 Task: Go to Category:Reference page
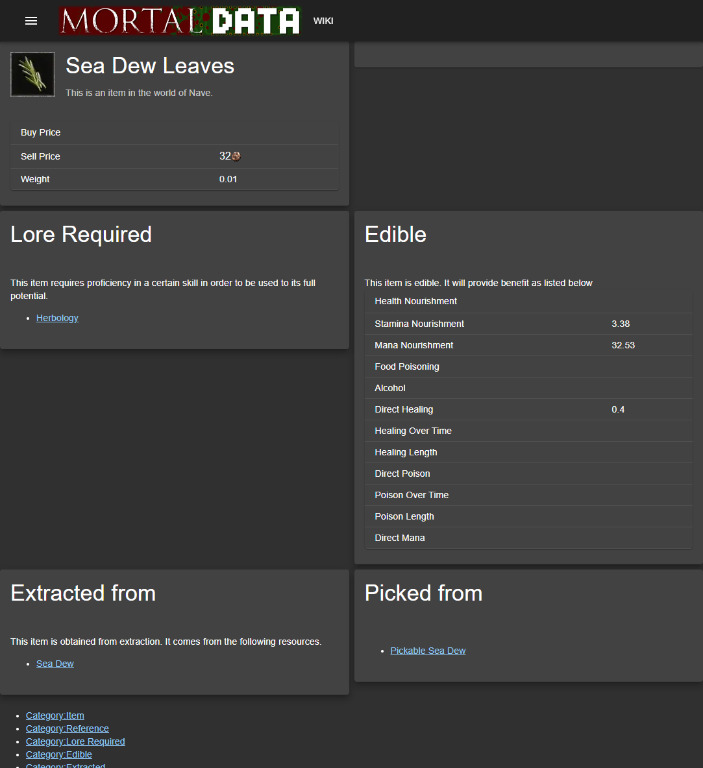tap(68, 728)
